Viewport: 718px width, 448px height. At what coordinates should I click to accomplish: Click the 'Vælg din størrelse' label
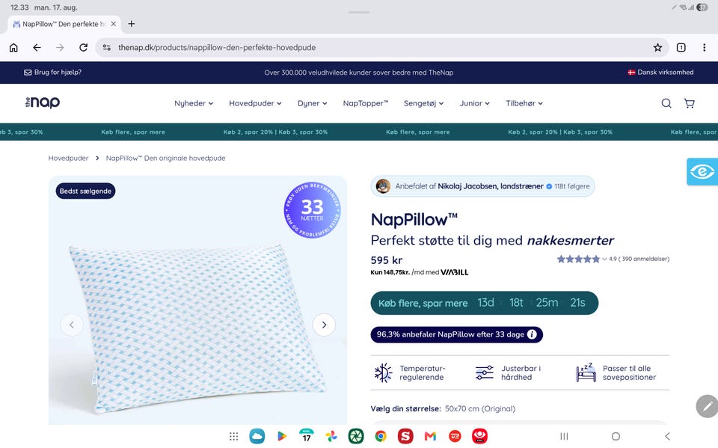pos(405,408)
